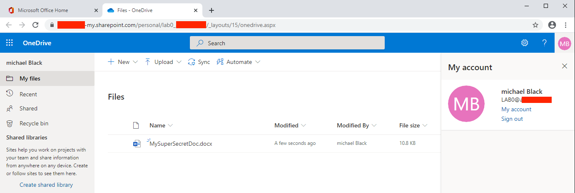Open Recycle bin in the sidebar
The height and width of the screenshot is (193, 575).
(47, 123)
